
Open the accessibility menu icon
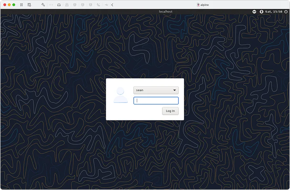261,12
